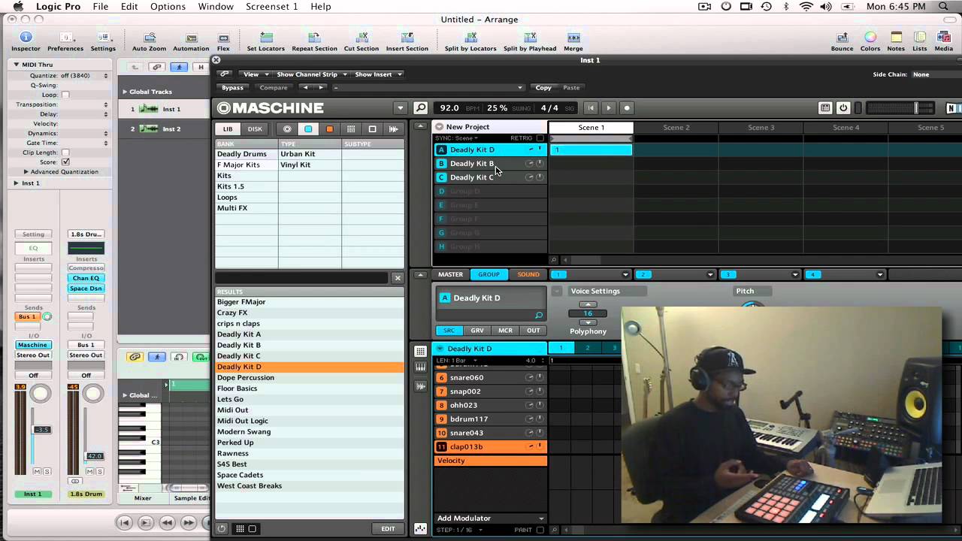The image size is (962, 541).
Task: Select the project filter icon in Maschine browser
Action: [x=287, y=129]
